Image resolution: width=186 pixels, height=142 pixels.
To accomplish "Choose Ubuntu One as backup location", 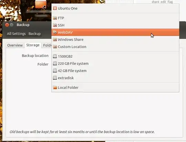I will pyautogui.click(x=115, y=8).
